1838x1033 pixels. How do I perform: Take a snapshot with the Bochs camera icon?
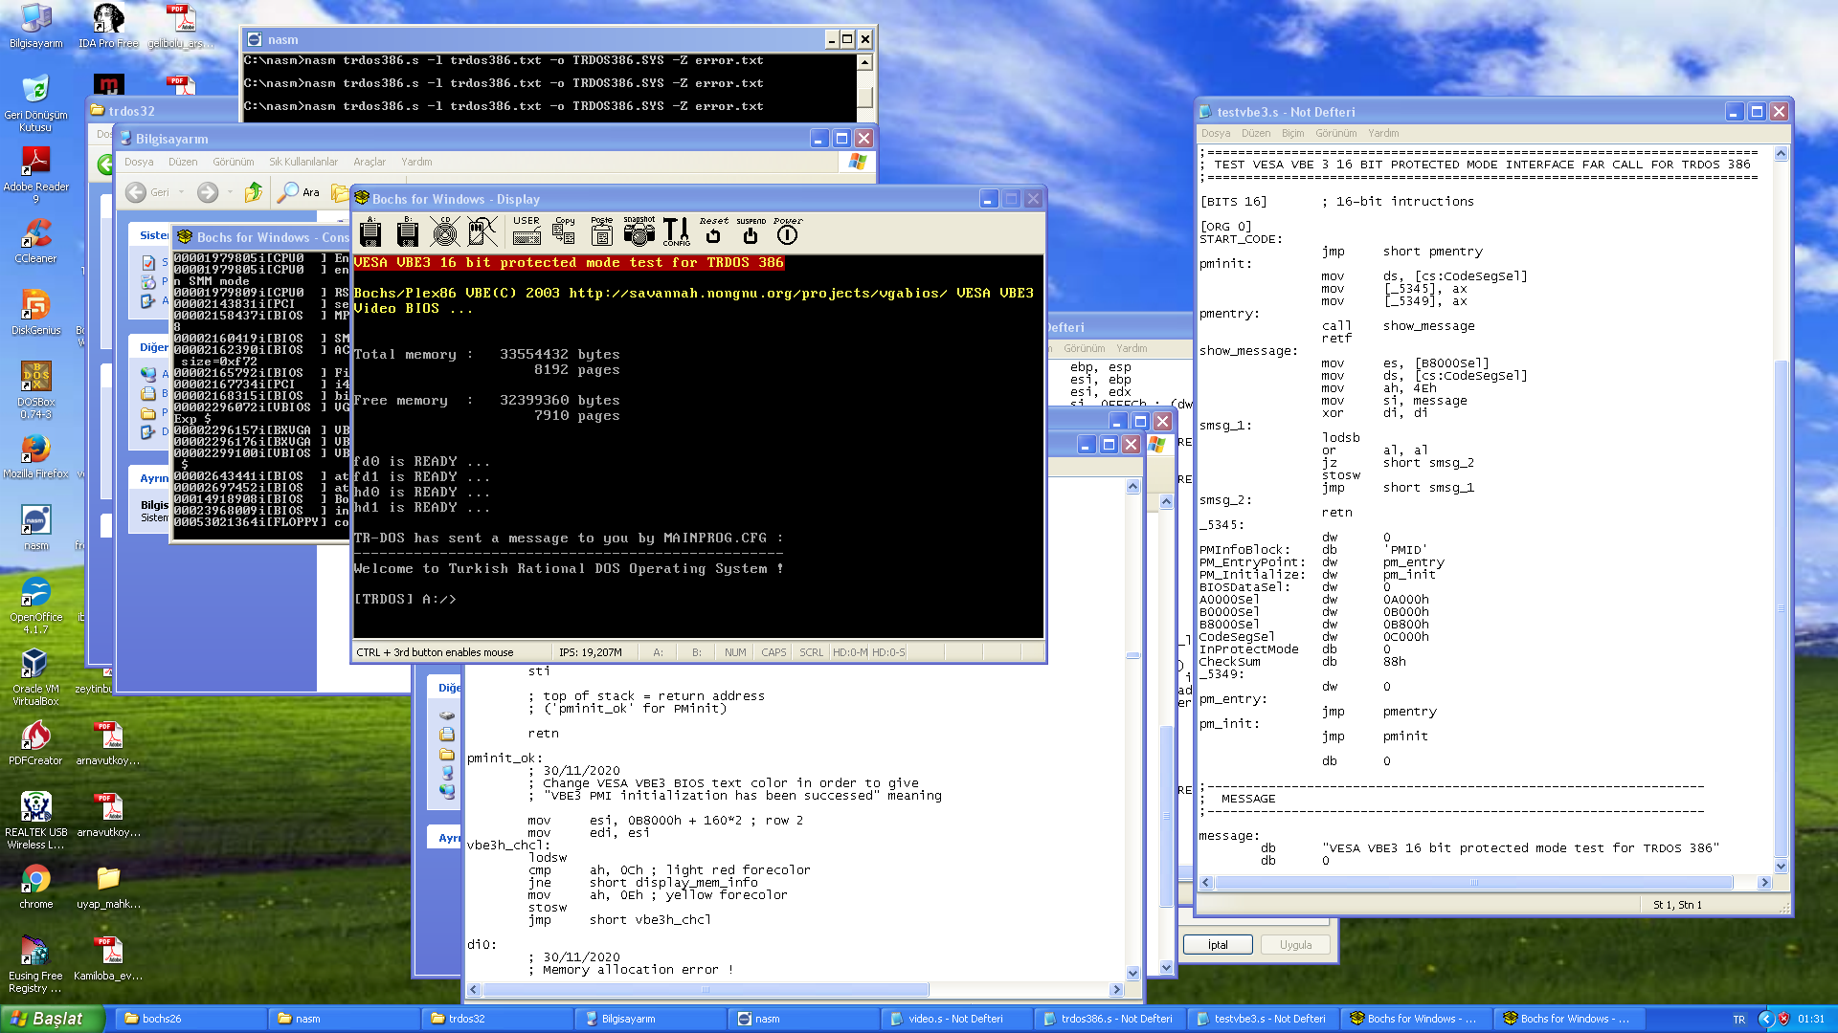tap(639, 231)
